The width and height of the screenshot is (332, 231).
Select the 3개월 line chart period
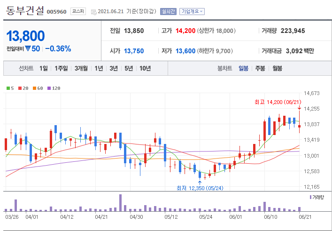pyautogui.click(x=81, y=68)
